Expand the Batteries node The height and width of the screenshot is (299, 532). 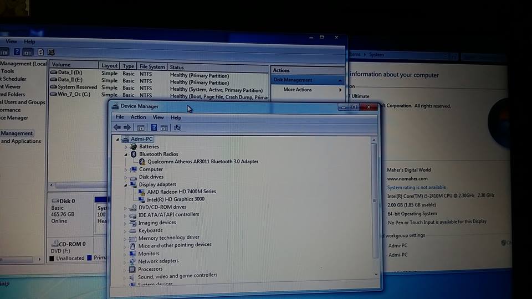click(126, 147)
